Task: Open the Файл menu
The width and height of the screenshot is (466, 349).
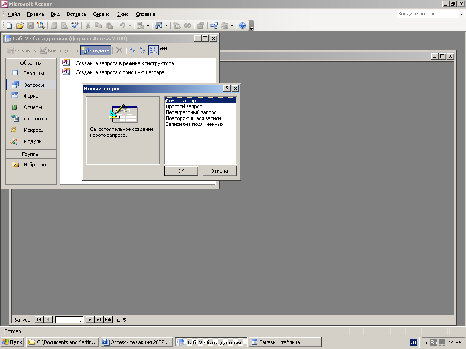Action: coord(14,14)
